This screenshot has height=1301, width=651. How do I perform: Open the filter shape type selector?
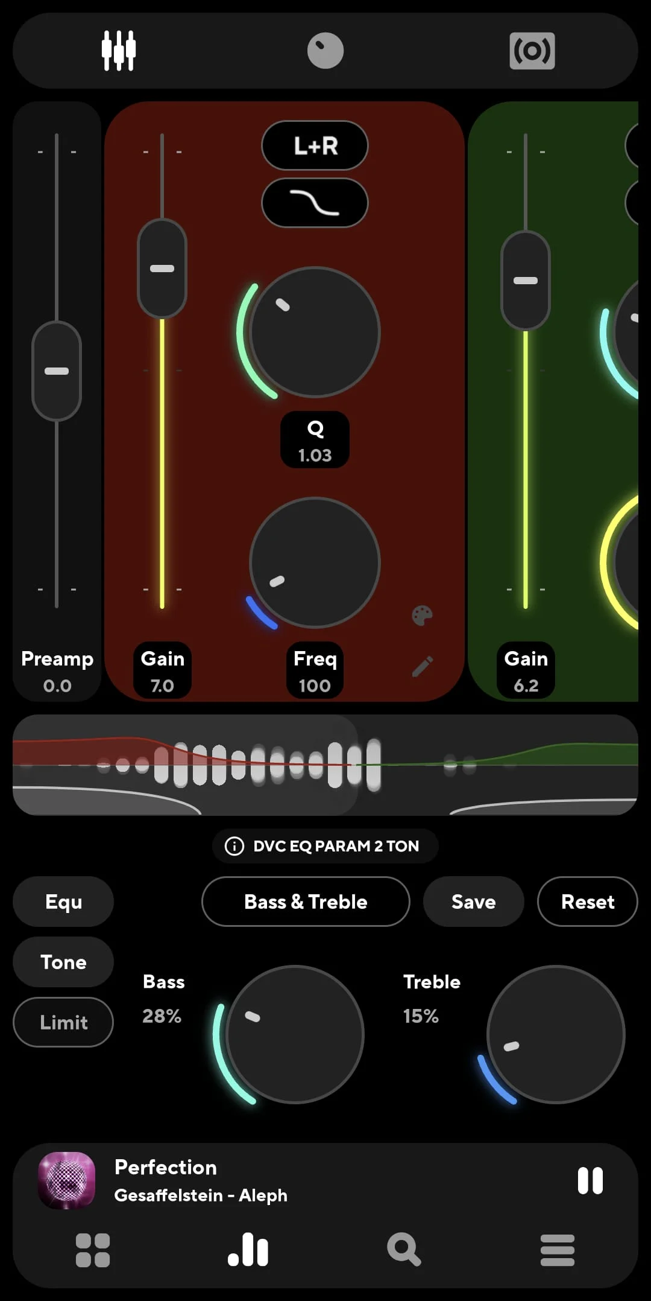315,203
